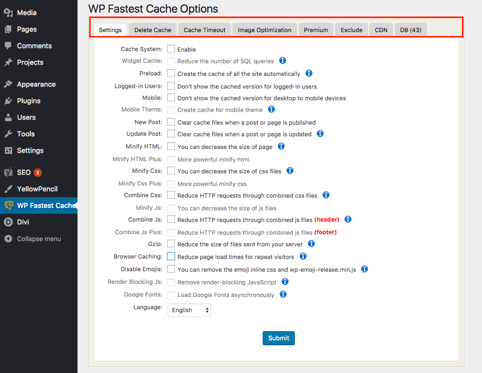Click the Plugins icon in sidebar
Viewport: 482px width, 373px height.
8,101
